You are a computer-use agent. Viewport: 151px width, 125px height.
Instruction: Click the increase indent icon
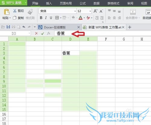click(x=102, y=18)
